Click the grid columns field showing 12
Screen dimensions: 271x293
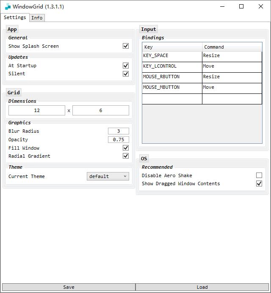pyautogui.click(x=37, y=110)
